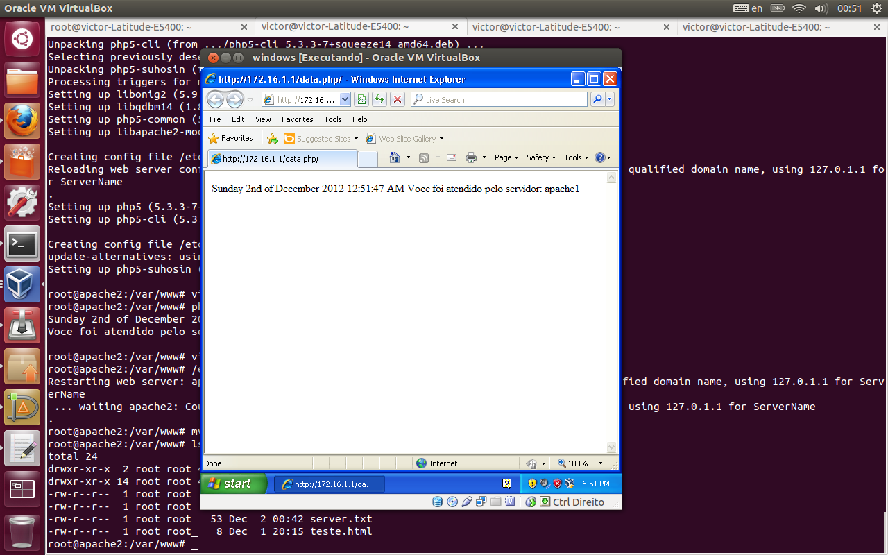
Task: Click the VirtualBox USB devices icon
Action: click(467, 502)
